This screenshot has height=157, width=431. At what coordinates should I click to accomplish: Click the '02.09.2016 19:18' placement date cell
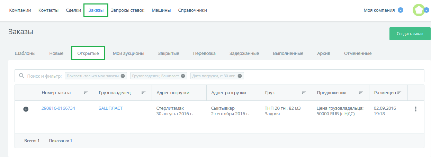click(385, 111)
